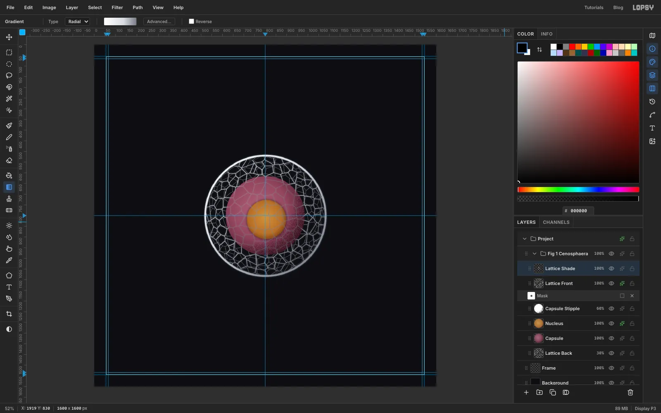This screenshot has width=661, height=413.
Task: Swap foreground and background colors
Action: coord(540,50)
